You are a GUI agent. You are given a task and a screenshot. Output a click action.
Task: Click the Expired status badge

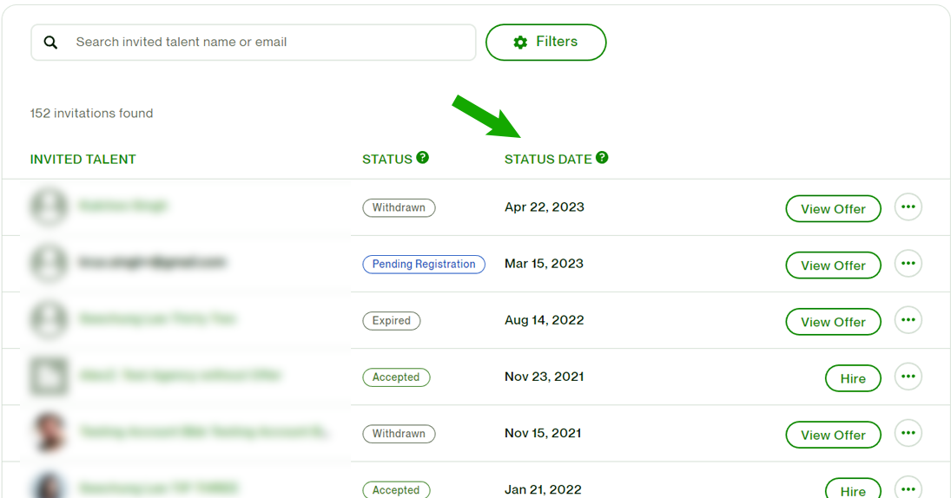[x=391, y=321]
